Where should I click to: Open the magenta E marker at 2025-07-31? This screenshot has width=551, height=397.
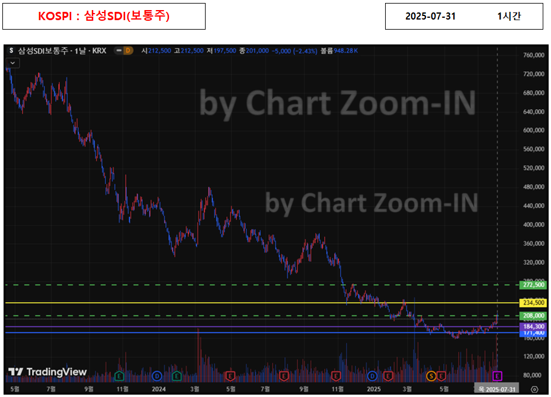point(497,376)
